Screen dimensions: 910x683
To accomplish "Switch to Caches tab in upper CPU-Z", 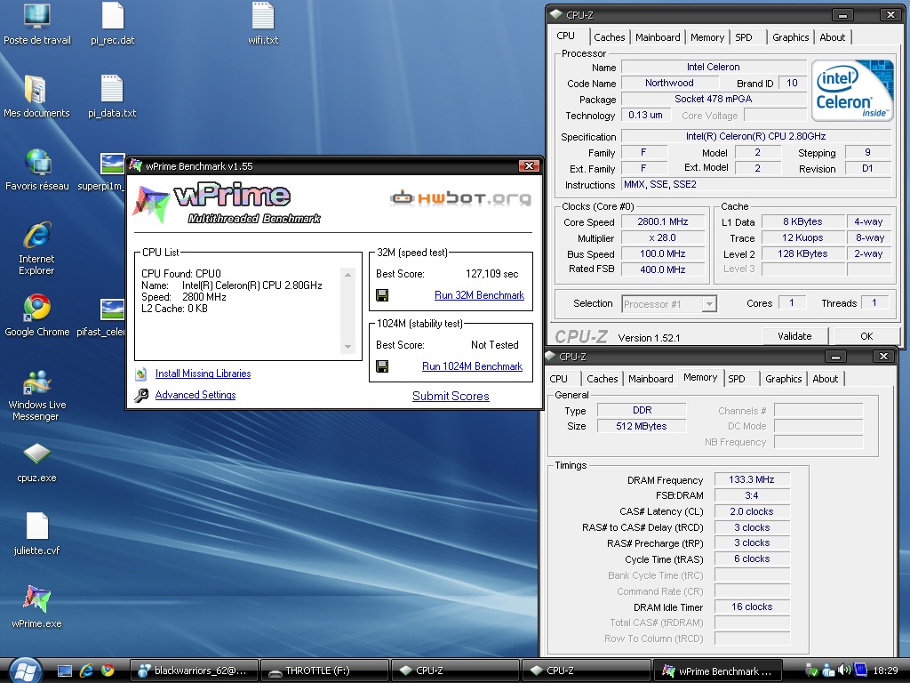I will click(x=610, y=37).
